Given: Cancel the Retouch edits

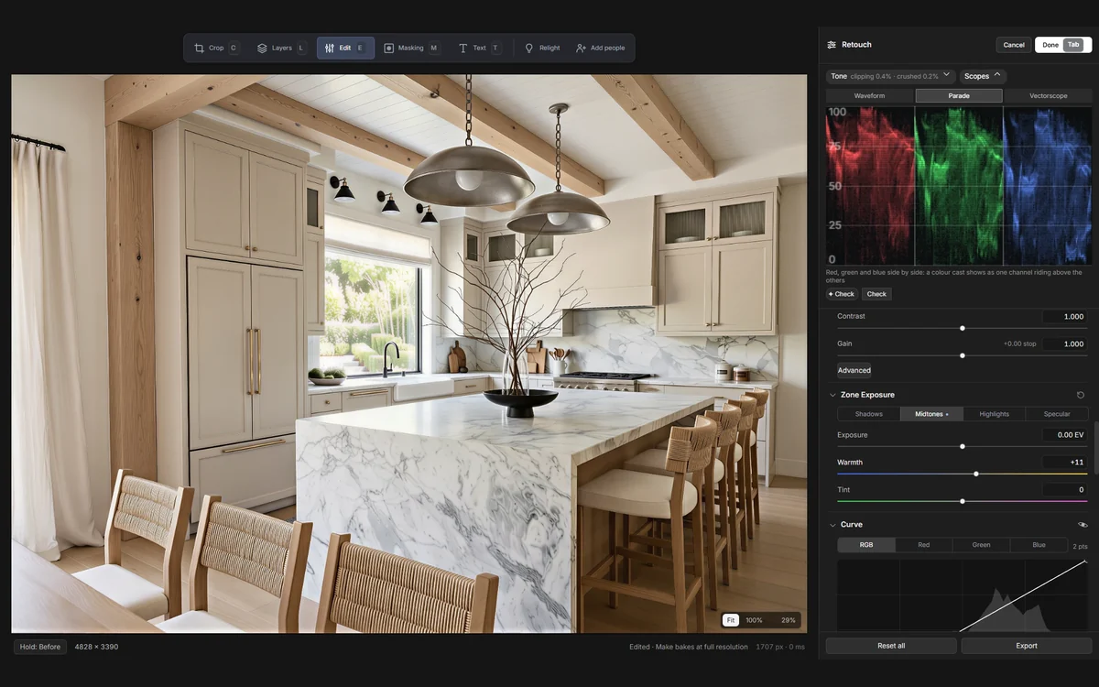Looking at the screenshot, I should coord(1014,45).
